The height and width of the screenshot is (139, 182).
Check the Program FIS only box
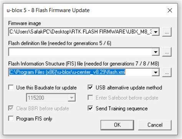pos(11,118)
